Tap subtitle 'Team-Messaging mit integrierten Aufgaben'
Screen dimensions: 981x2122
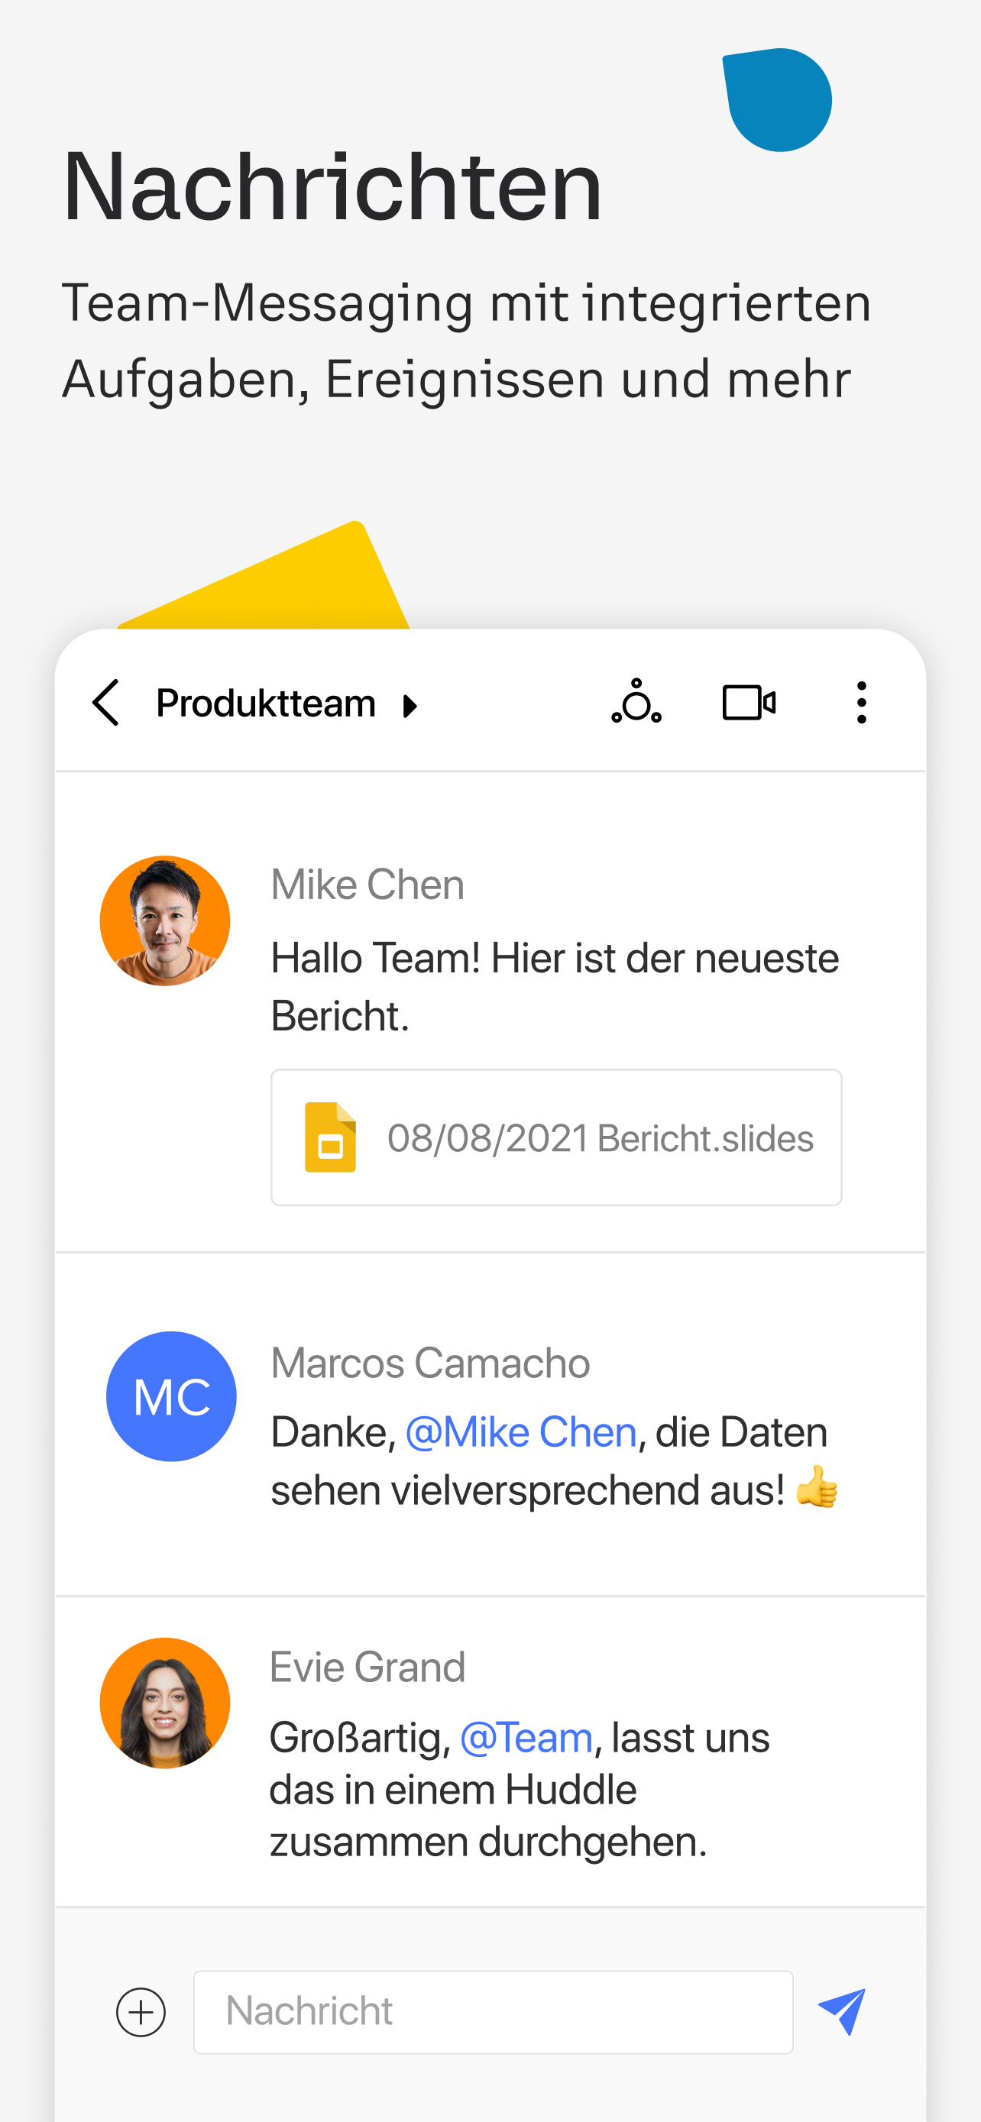(466, 340)
